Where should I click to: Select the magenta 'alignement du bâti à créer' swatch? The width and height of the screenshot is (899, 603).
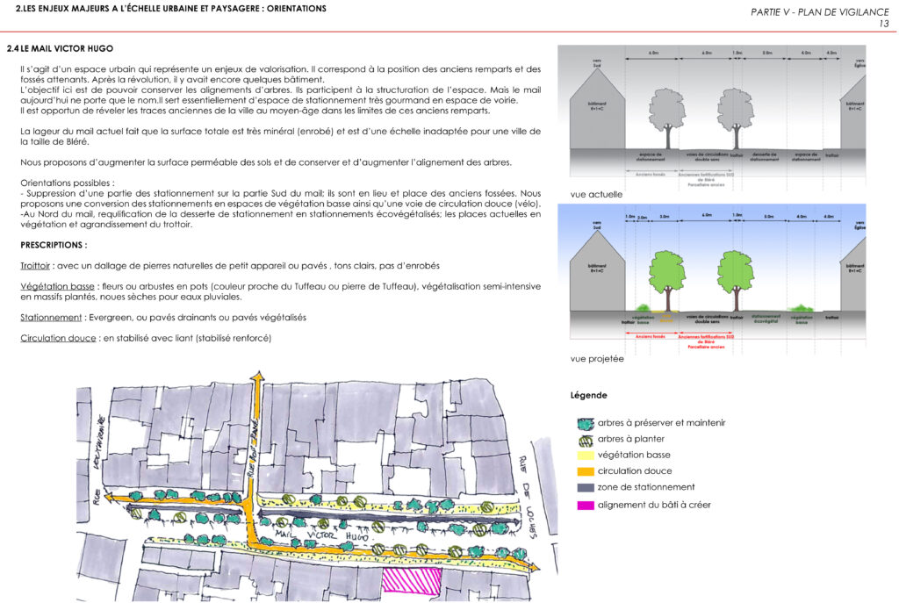point(586,505)
